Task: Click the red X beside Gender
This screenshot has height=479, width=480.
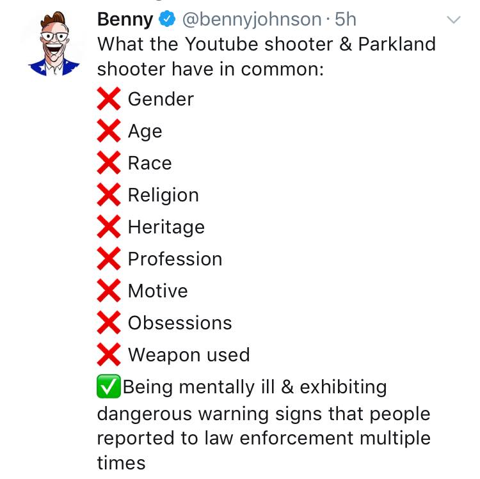Action: coord(109,98)
